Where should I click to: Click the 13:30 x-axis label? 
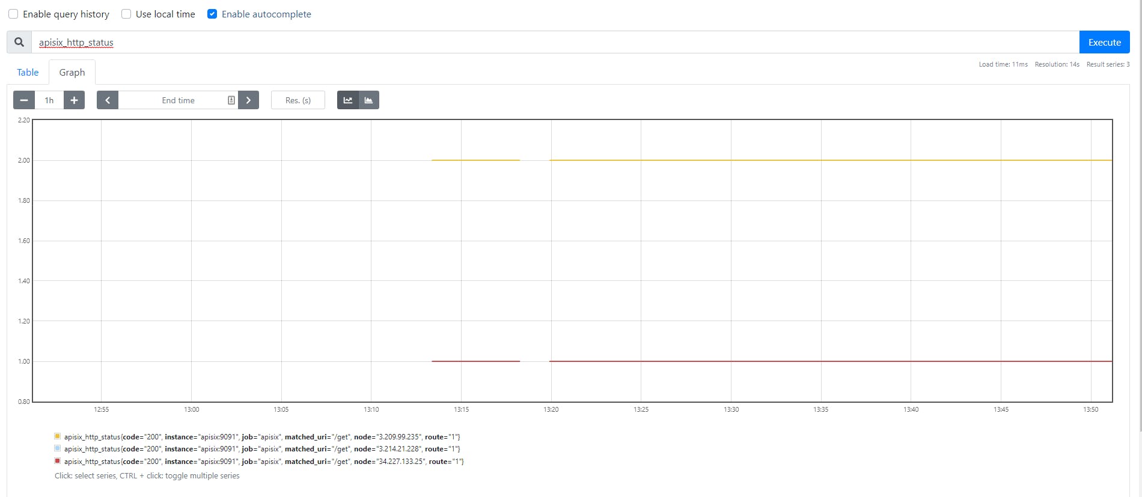tap(731, 409)
